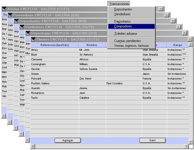Screen dimensions: 194x150
Task: Select the Poincaré client row
Action: point(110,79)
